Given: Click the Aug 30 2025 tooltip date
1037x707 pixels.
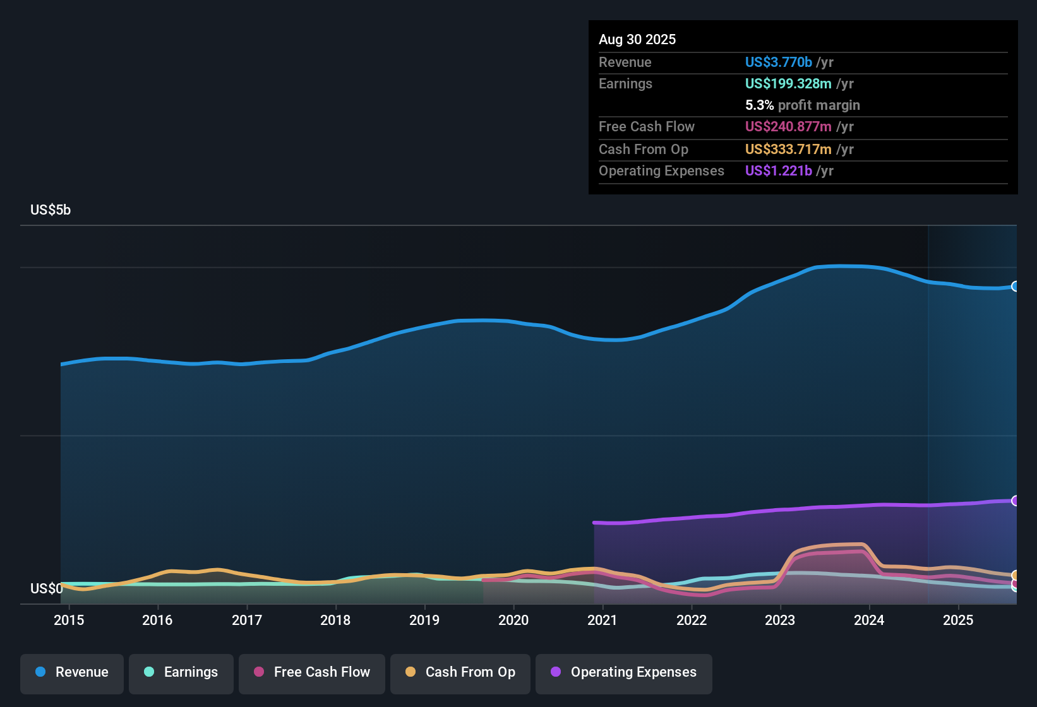Looking at the screenshot, I should (x=637, y=40).
